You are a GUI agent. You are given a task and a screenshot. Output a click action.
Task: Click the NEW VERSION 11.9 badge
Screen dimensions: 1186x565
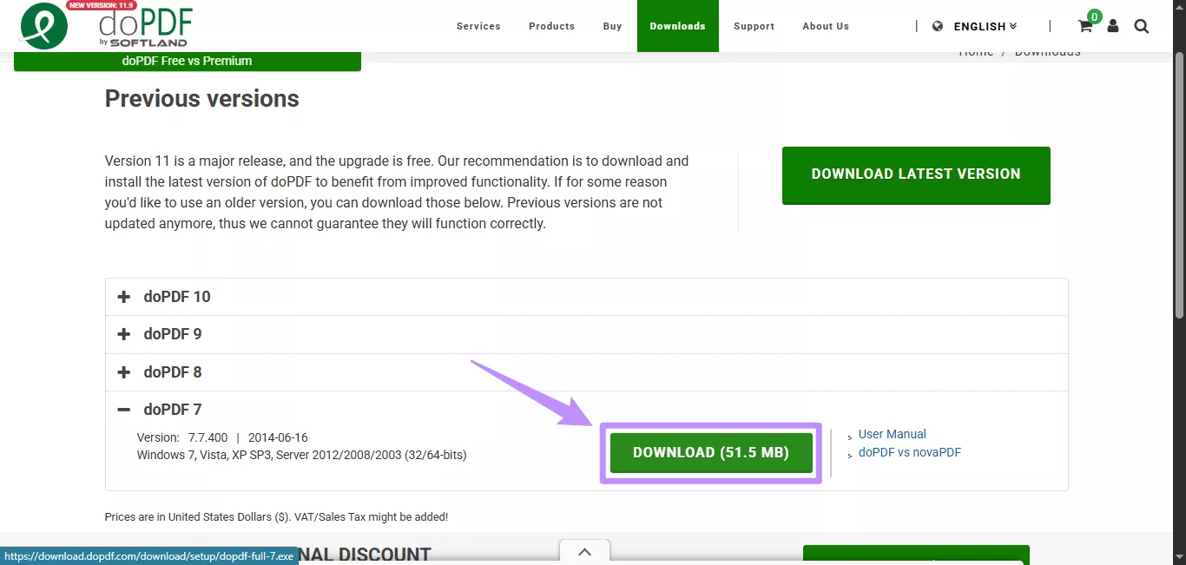102,4
